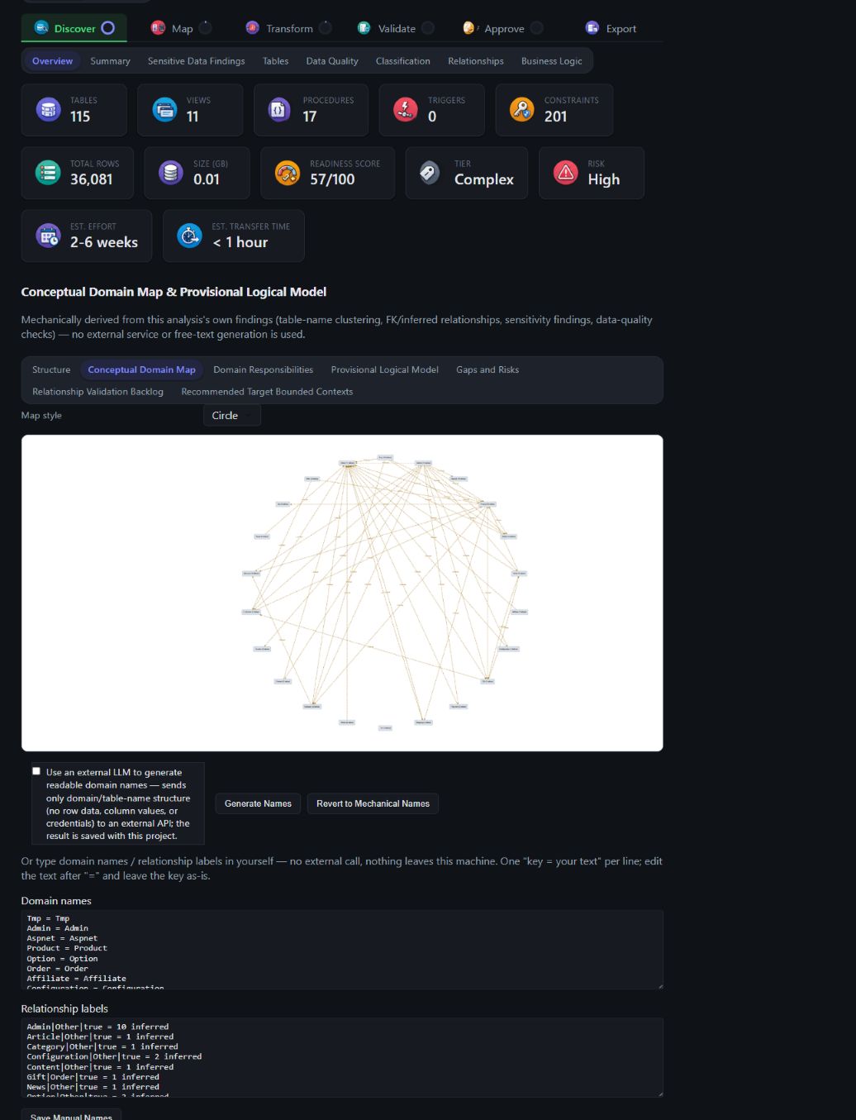
Task: Click the Total Rows list icon
Action: pos(48,172)
